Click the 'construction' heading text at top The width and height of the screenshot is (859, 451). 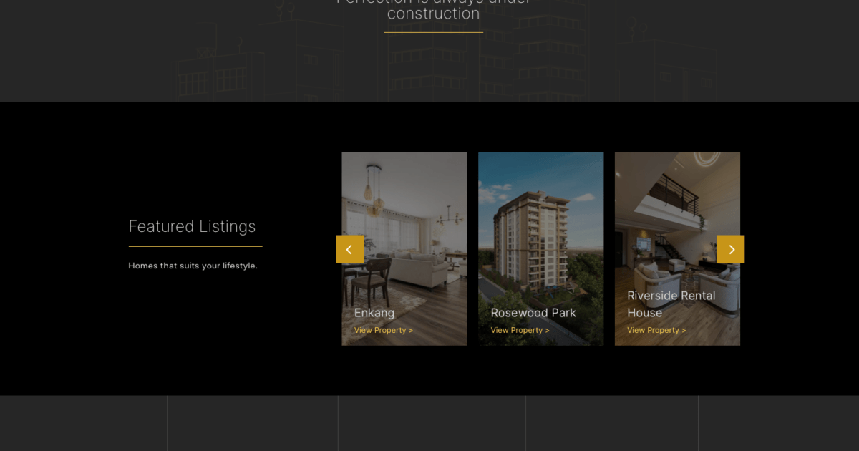433,14
